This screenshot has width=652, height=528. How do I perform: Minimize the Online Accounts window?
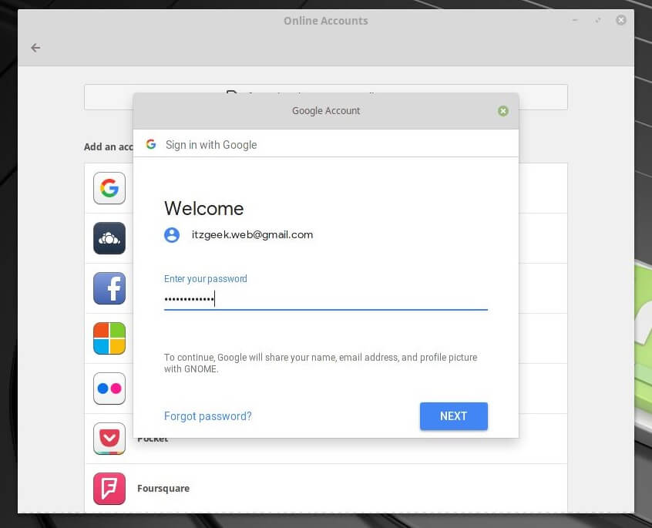[x=575, y=20]
